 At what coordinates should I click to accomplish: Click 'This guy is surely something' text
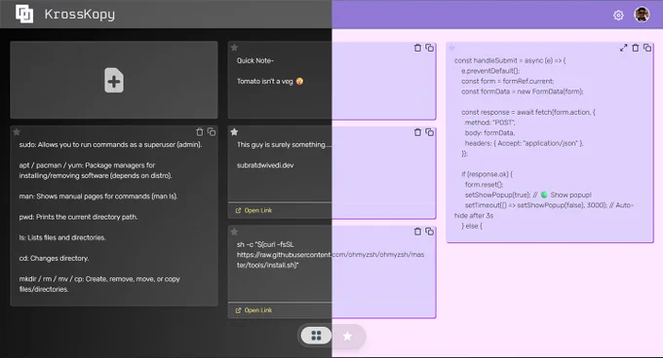[284, 145]
